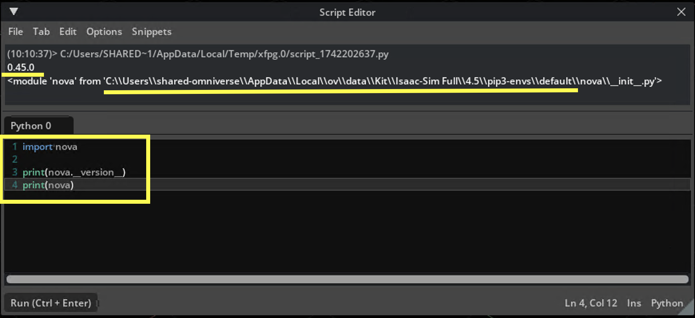This screenshot has height=318, width=695.
Task: Click the Ln 4, Col 12 position indicator
Action: click(590, 303)
